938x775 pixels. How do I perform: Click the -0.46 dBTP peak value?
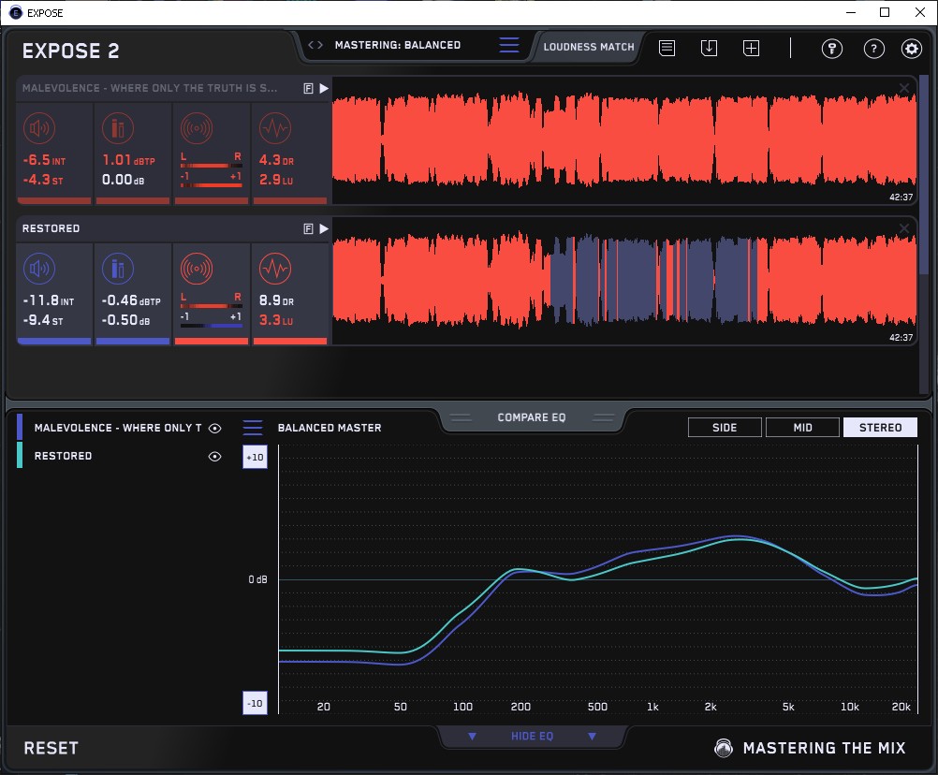tap(131, 300)
